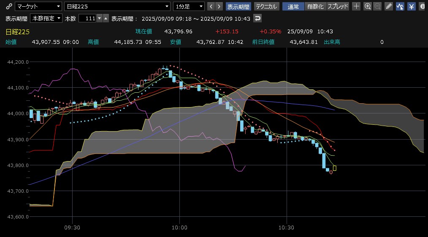Open the 日経225 symbol dropdown
Viewport: 428px width, 237px height.
pos(117,6)
